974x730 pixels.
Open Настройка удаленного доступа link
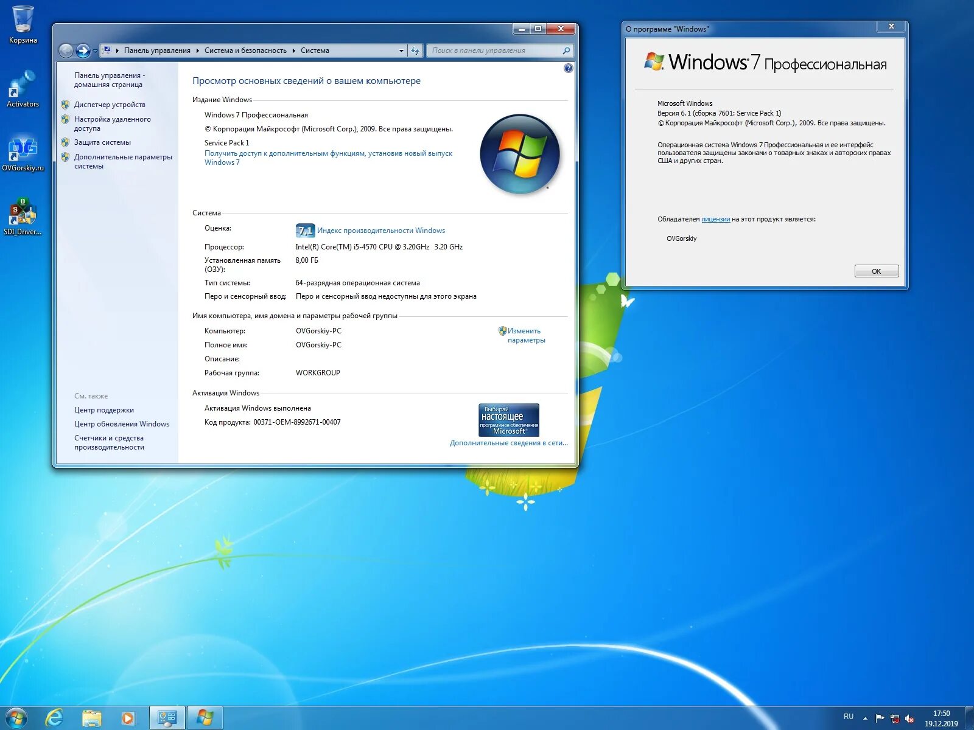113,123
